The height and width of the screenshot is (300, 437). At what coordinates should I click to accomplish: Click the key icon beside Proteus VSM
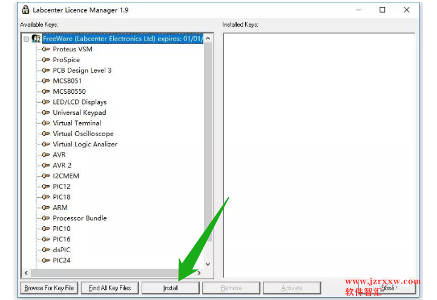click(x=46, y=50)
